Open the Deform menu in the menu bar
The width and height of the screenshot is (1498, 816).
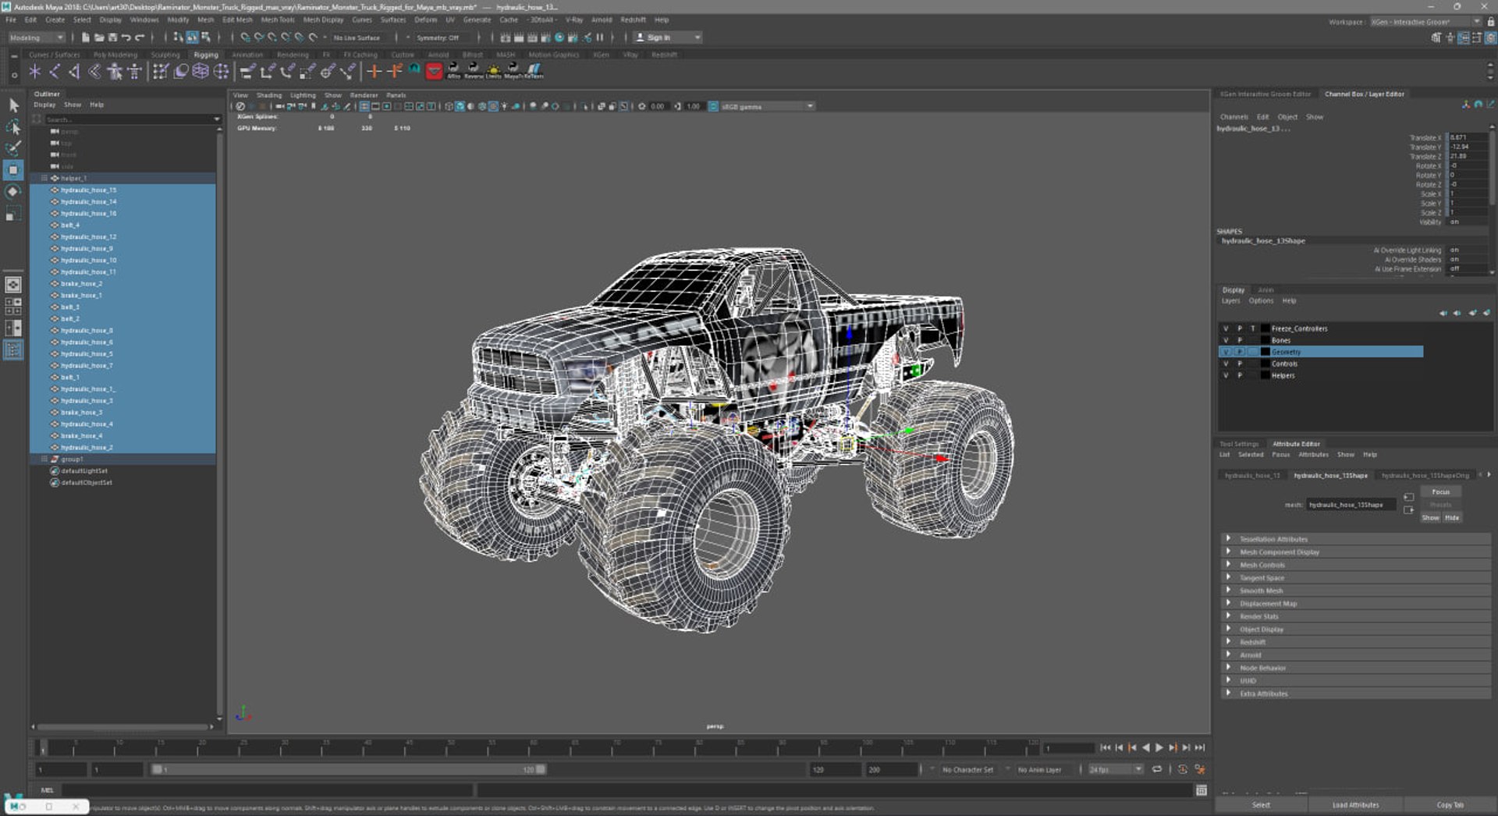point(425,20)
